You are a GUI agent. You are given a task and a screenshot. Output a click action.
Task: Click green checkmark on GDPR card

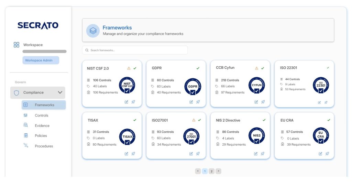[x=198, y=68]
